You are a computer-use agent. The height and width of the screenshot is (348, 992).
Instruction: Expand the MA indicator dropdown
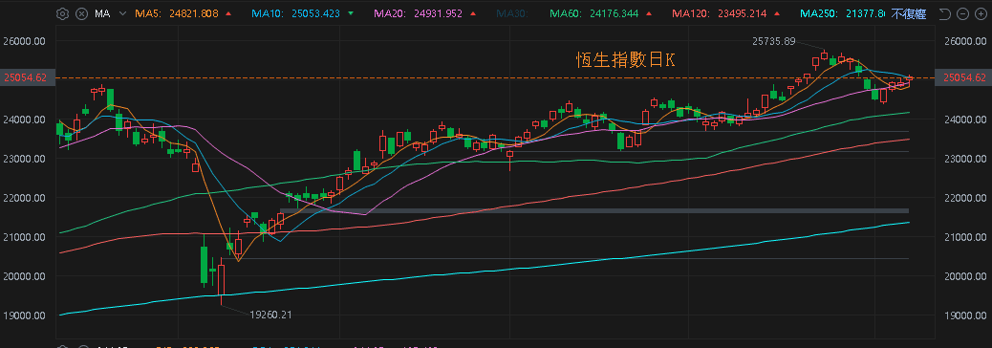(x=122, y=13)
